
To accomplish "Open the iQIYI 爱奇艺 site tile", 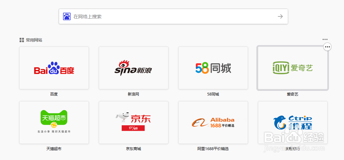I will 293,68.
